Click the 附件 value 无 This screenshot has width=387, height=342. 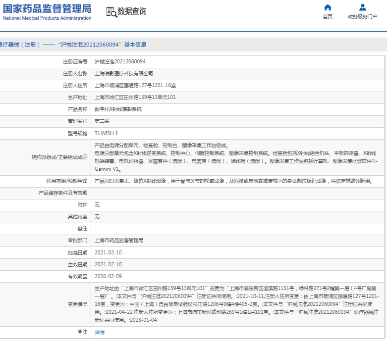pos(97,205)
